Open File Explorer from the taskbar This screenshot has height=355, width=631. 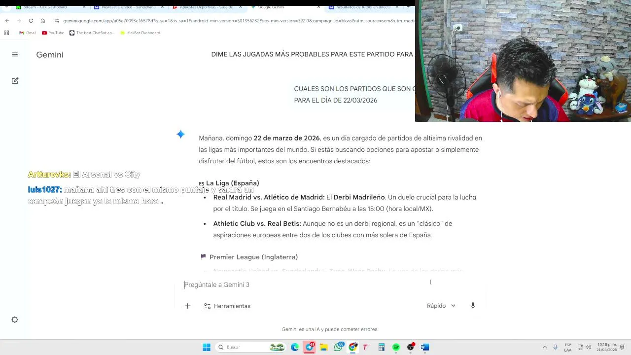pyautogui.click(x=324, y=347)
